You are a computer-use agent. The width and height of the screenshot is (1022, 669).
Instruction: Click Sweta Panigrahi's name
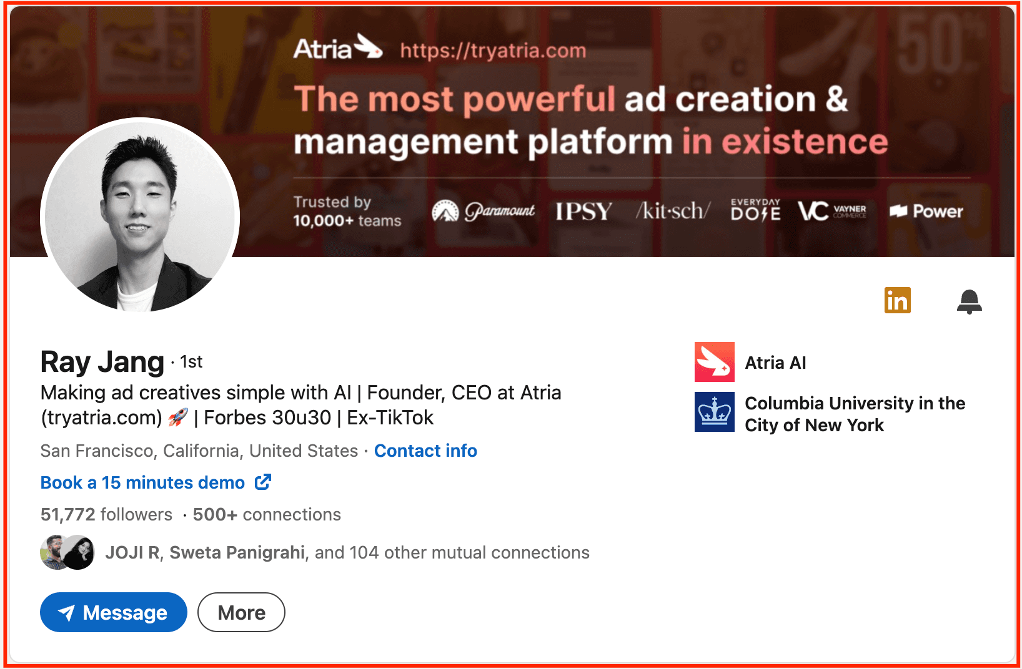(x=237, y=552)
